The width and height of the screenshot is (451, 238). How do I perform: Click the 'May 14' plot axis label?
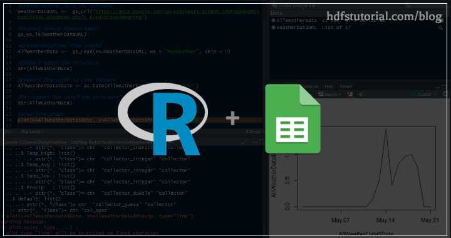click(x=386, y=220)
